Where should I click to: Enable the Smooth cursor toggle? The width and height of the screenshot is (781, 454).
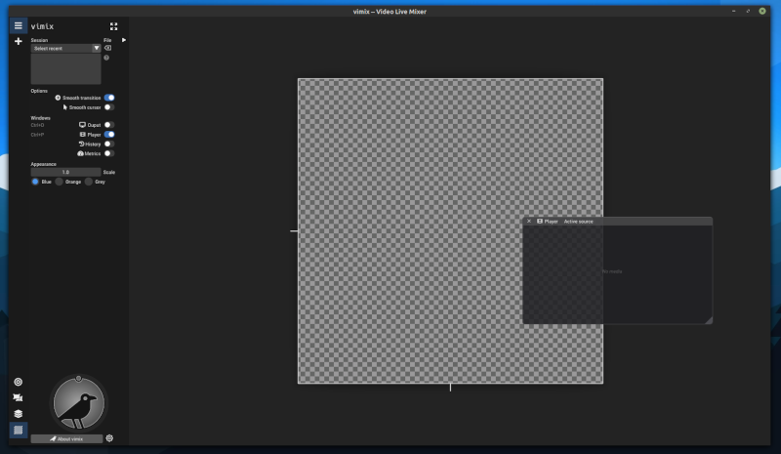coord(109,107)
